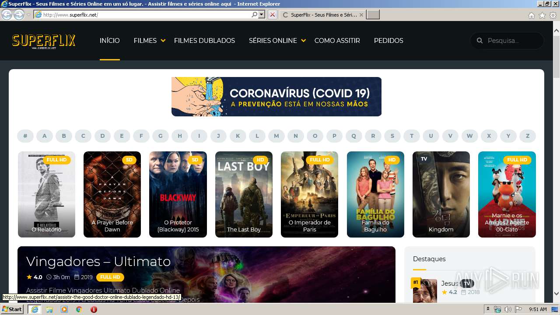Click the Coronavírus COVID 19 banner
The image size is (560, 315).
tap(276, 97)
